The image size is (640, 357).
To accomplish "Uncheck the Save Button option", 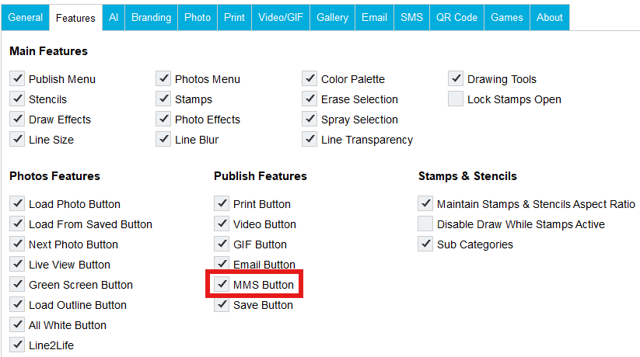I will point(222,305).
